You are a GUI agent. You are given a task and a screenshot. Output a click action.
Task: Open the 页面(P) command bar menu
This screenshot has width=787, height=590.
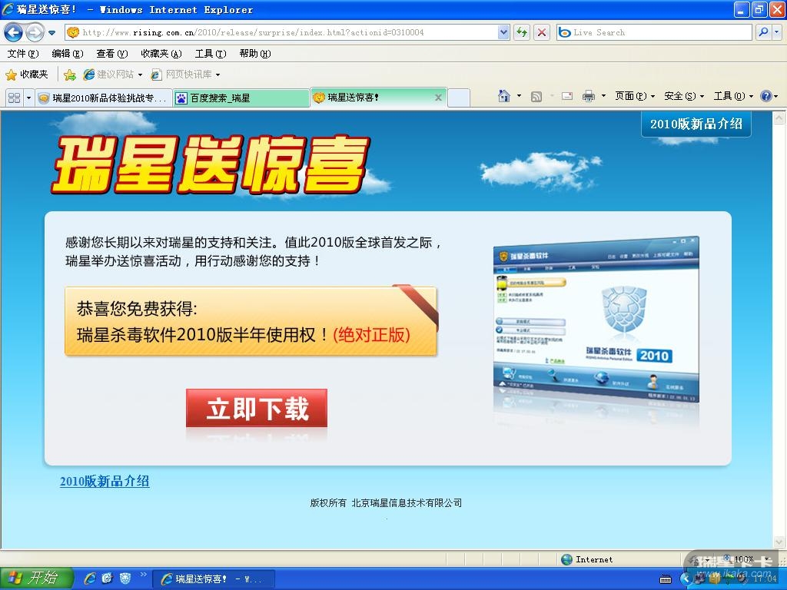[x=635, y=96]
